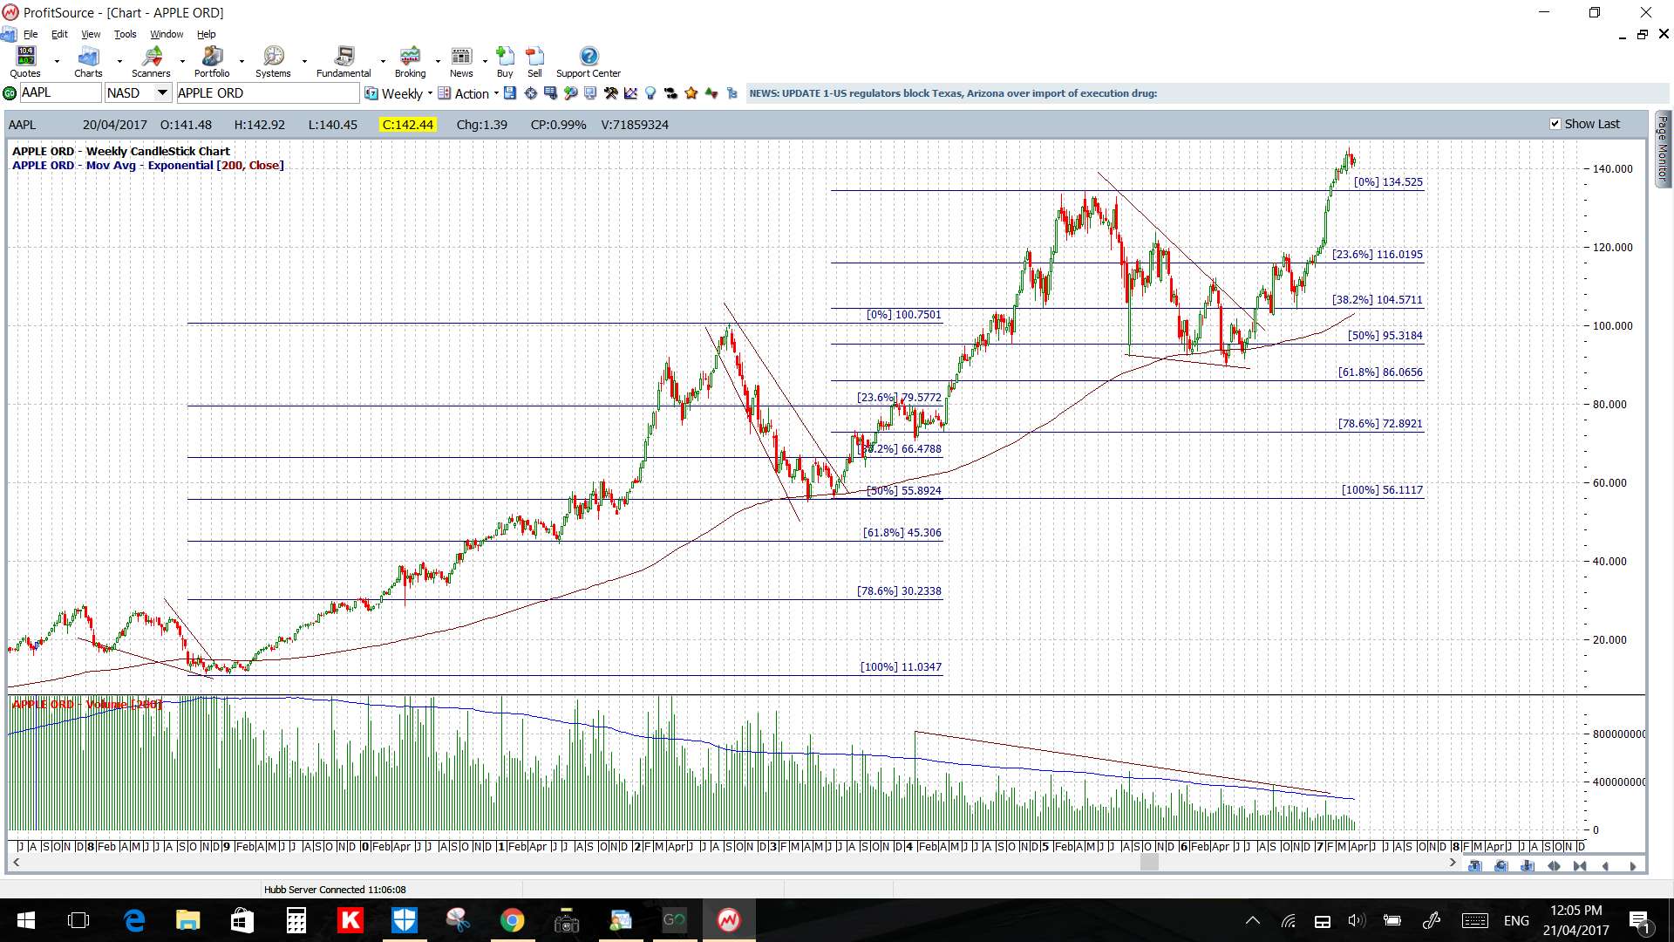Open the Systems tool
Screen dimensions: 1674x942
click(273, 62)
